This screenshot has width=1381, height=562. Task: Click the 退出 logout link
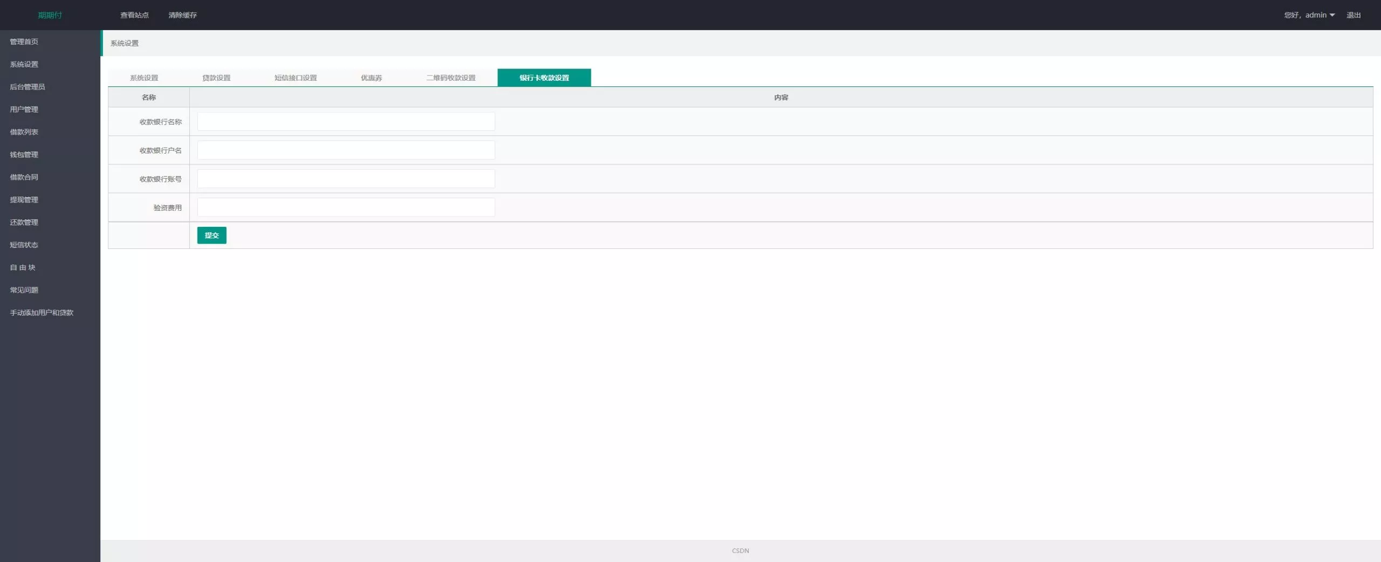[x=1353, y=15]
